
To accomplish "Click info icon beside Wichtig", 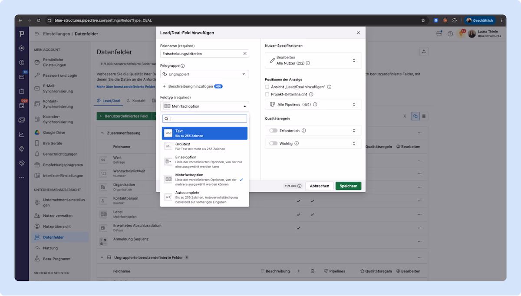I will 297,143.
